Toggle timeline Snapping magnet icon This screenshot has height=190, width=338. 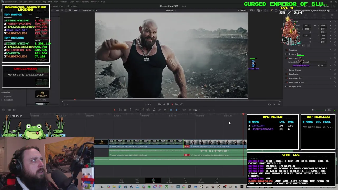(154, 110)
